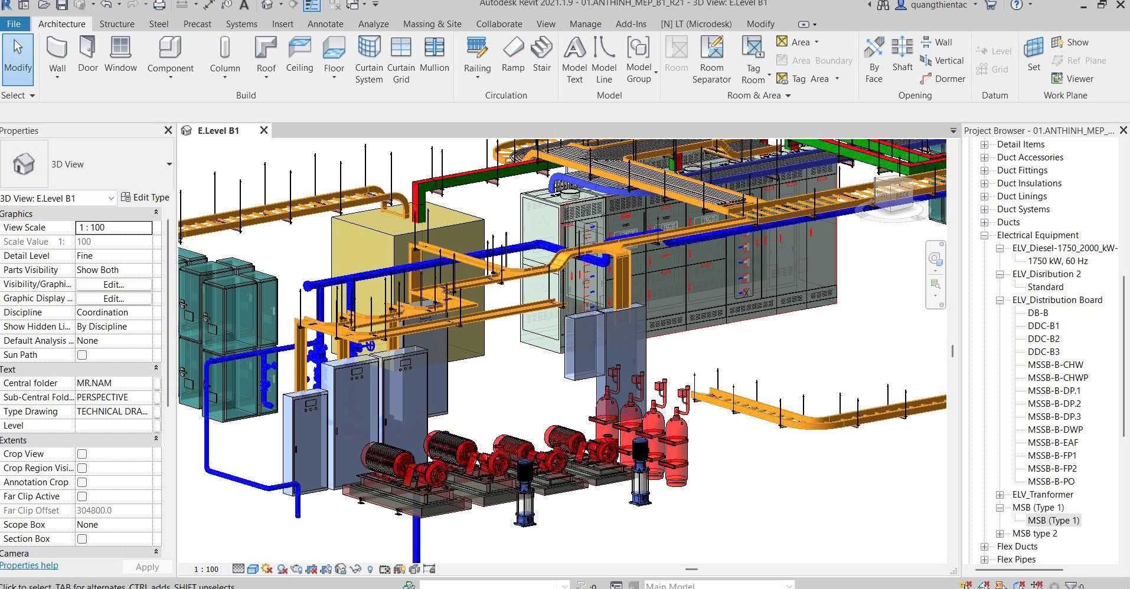Click the View Scale 1 : 100 field

[x=114, y=228]
